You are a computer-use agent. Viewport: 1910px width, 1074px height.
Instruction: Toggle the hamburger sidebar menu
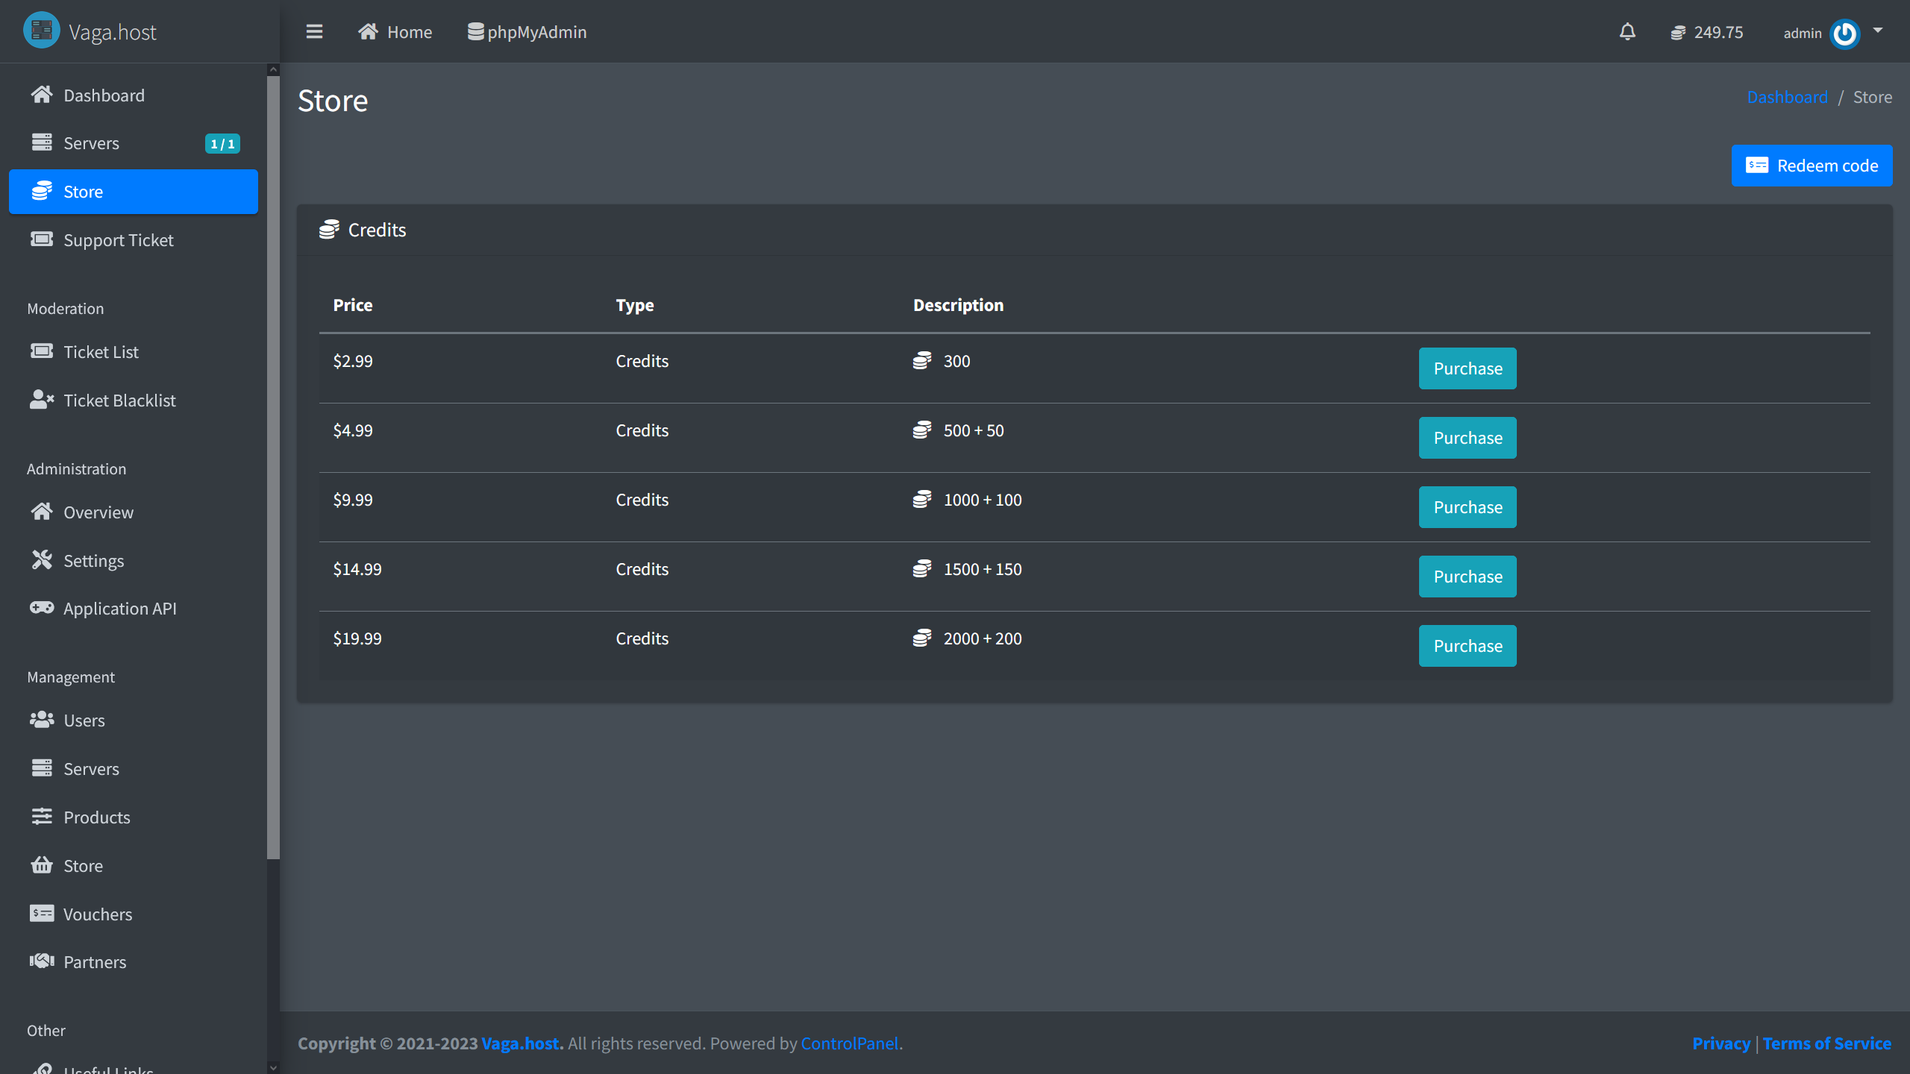pyautogui.click(x=314, y=32)
